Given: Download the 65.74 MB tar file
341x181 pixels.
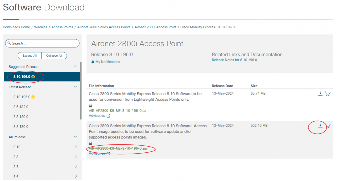Looking at the screenshot, I should pyautogui.click(x=320, y=94).
